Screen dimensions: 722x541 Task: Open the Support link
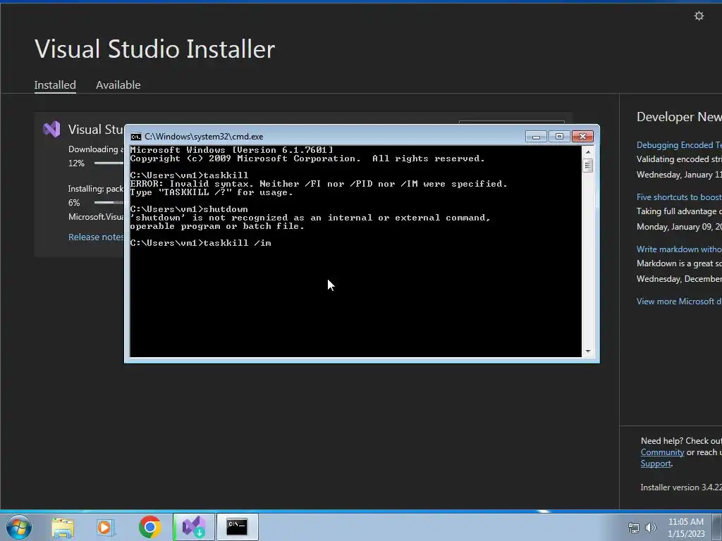coord(656,464)
